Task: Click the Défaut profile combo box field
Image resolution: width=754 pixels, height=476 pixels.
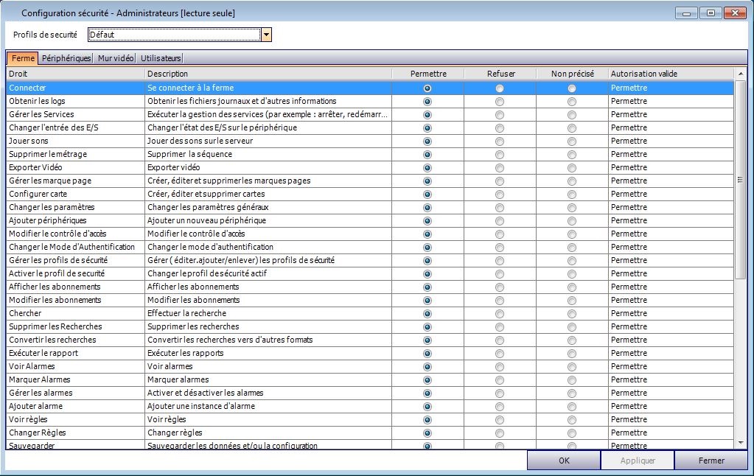Action: click(x=175, y=35)
